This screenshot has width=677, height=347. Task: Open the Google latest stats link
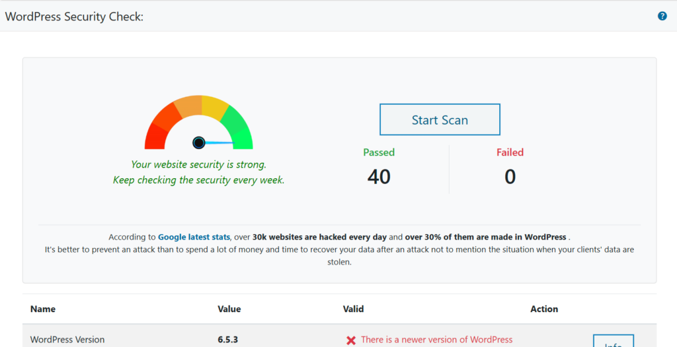[194, 237]
